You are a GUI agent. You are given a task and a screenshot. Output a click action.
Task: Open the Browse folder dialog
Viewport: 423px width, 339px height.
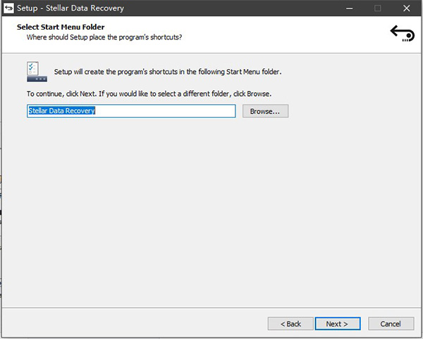[265, 111]
